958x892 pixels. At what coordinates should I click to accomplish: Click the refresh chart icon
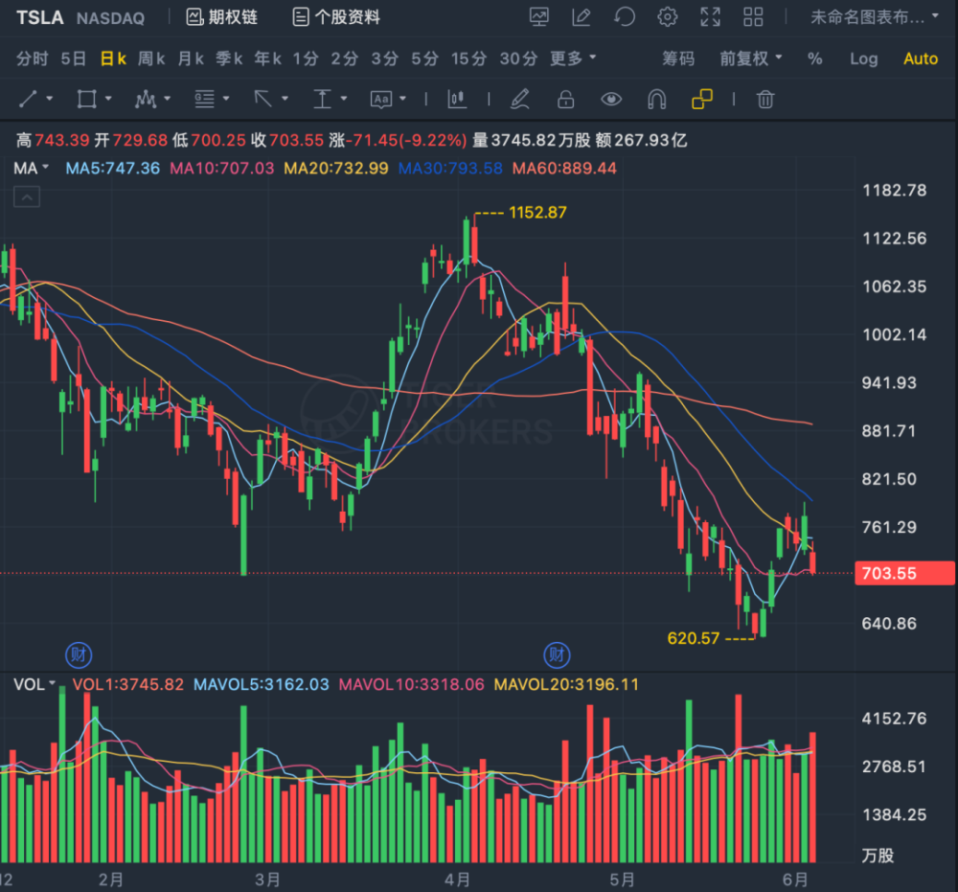coord(625,16)
